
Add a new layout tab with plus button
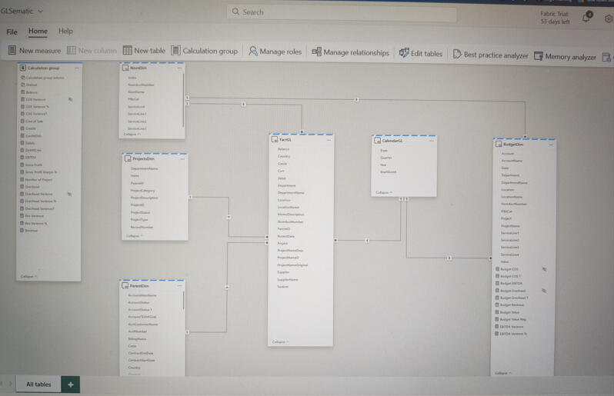coord(70,384)
